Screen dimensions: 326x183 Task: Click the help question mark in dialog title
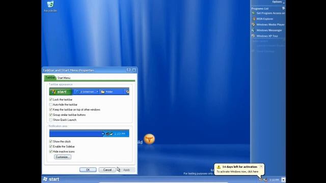pyautogui.click(x=128, y=70)
